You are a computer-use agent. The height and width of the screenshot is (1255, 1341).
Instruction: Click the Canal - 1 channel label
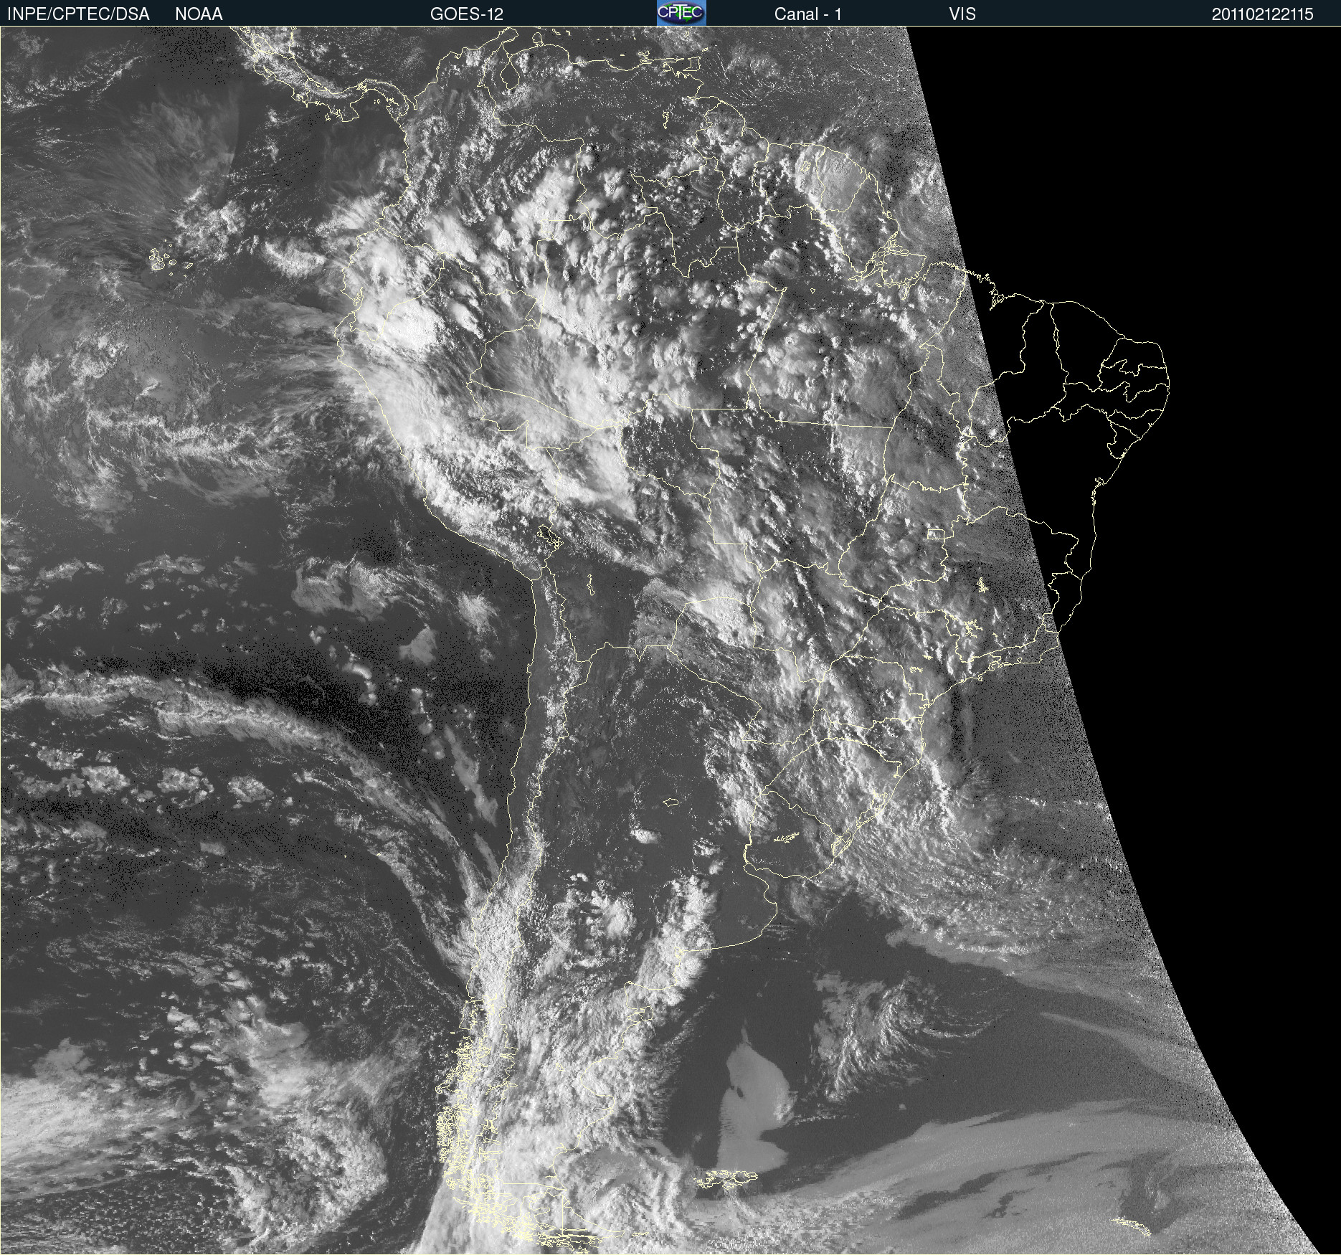[x=807, y=14]
